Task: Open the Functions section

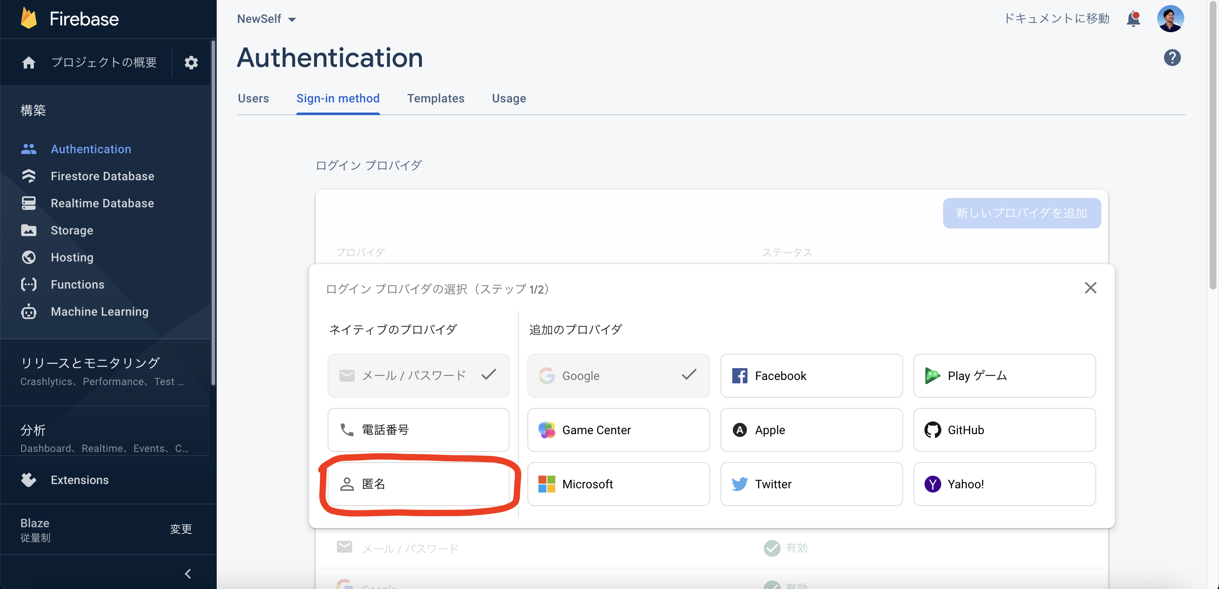Action: (77, 284)
